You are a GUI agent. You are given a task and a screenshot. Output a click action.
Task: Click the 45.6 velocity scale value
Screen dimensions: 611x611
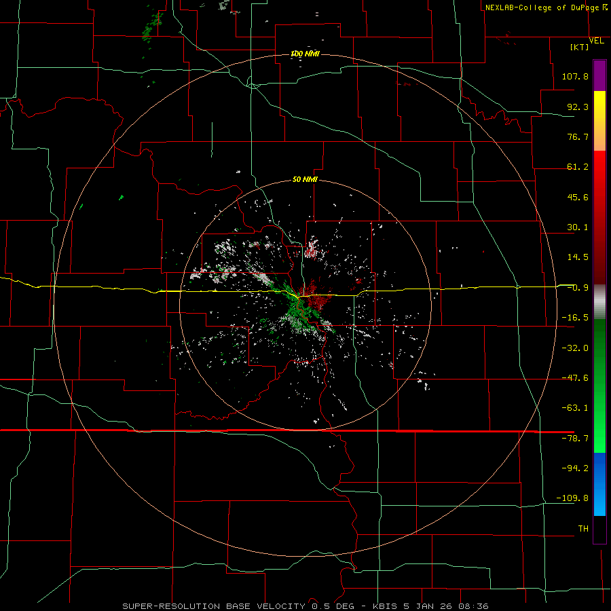[578, 197]
